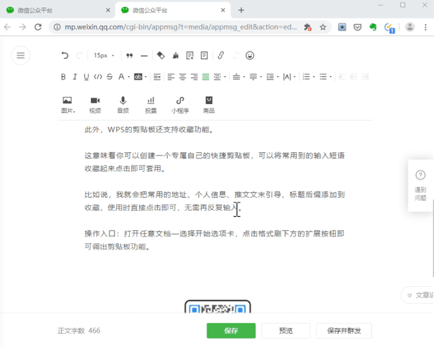This screenshot has width=434, height=350.
Task: Apply inline code formatting
Action: (98, 77)
